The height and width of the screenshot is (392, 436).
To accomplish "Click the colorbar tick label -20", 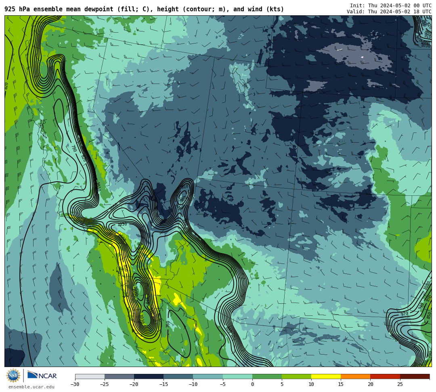I will click(134, 384).
